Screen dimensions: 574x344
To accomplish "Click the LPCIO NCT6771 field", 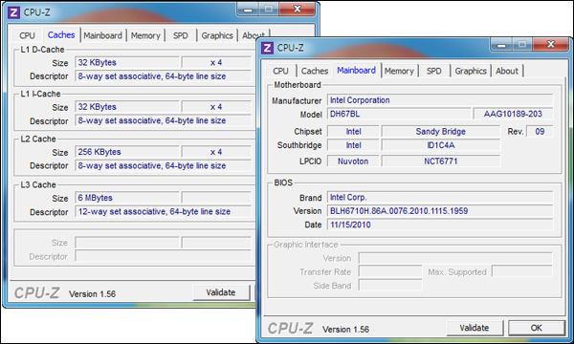I will [441, 161].
